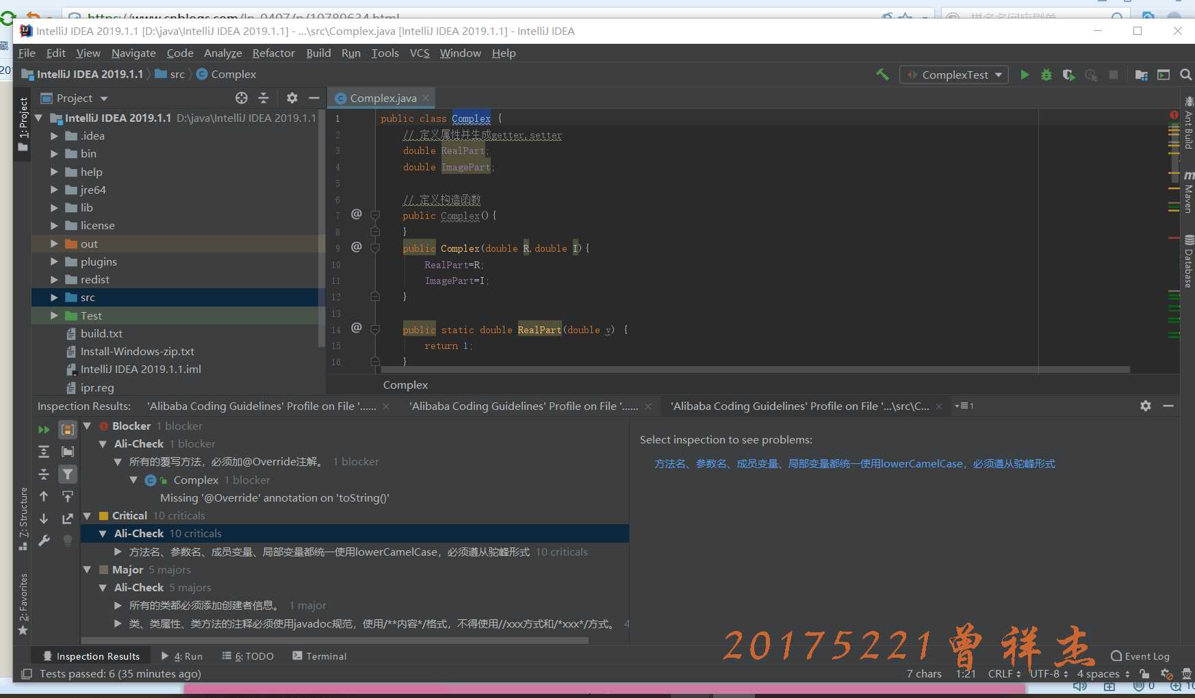Open the VCS menu

tap(419, 53)
